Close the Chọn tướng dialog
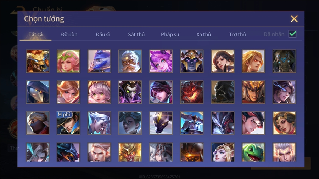Image resolution: width=319 pixels, height=179 pixels. 294,19
